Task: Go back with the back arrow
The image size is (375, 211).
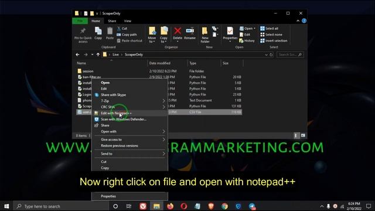Action: pos(77,55)
